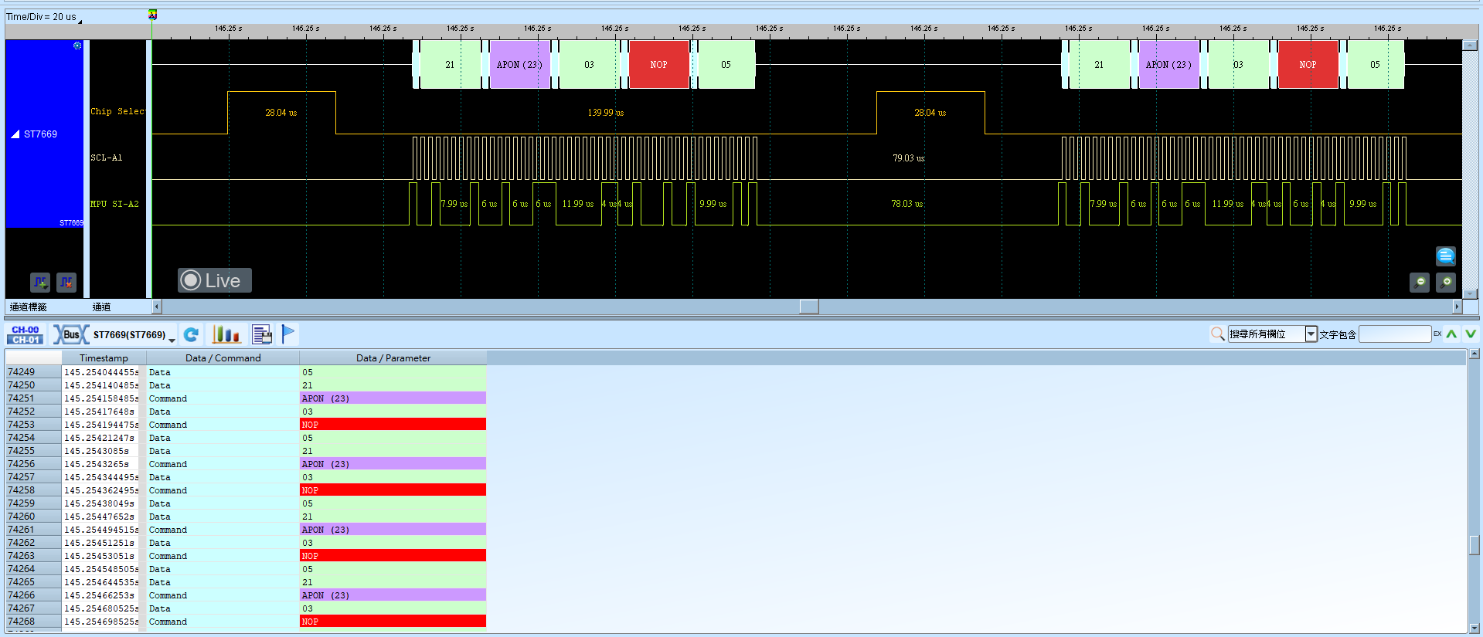The height and width of the screenshot is (637, 1483).
Task: Click the horizontal waveform scrollbar thumb
Action: (809, 307)
